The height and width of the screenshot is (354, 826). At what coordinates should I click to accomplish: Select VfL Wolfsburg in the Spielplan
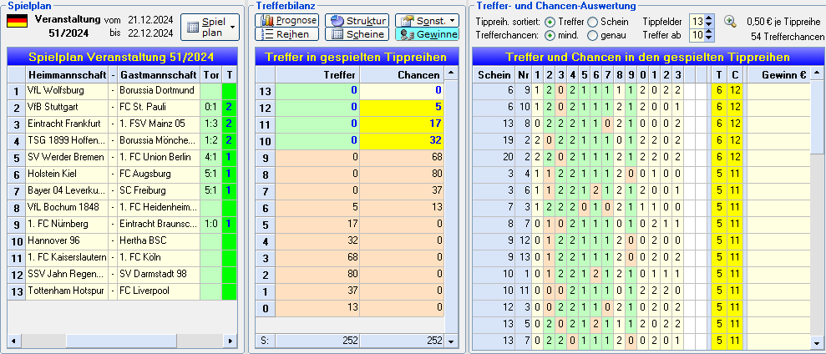67,91
